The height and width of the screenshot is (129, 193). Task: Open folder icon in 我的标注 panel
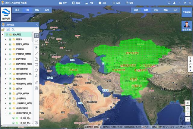(x=3, y=30)
